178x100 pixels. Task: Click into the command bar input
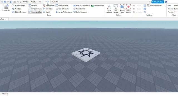point(89,94)
